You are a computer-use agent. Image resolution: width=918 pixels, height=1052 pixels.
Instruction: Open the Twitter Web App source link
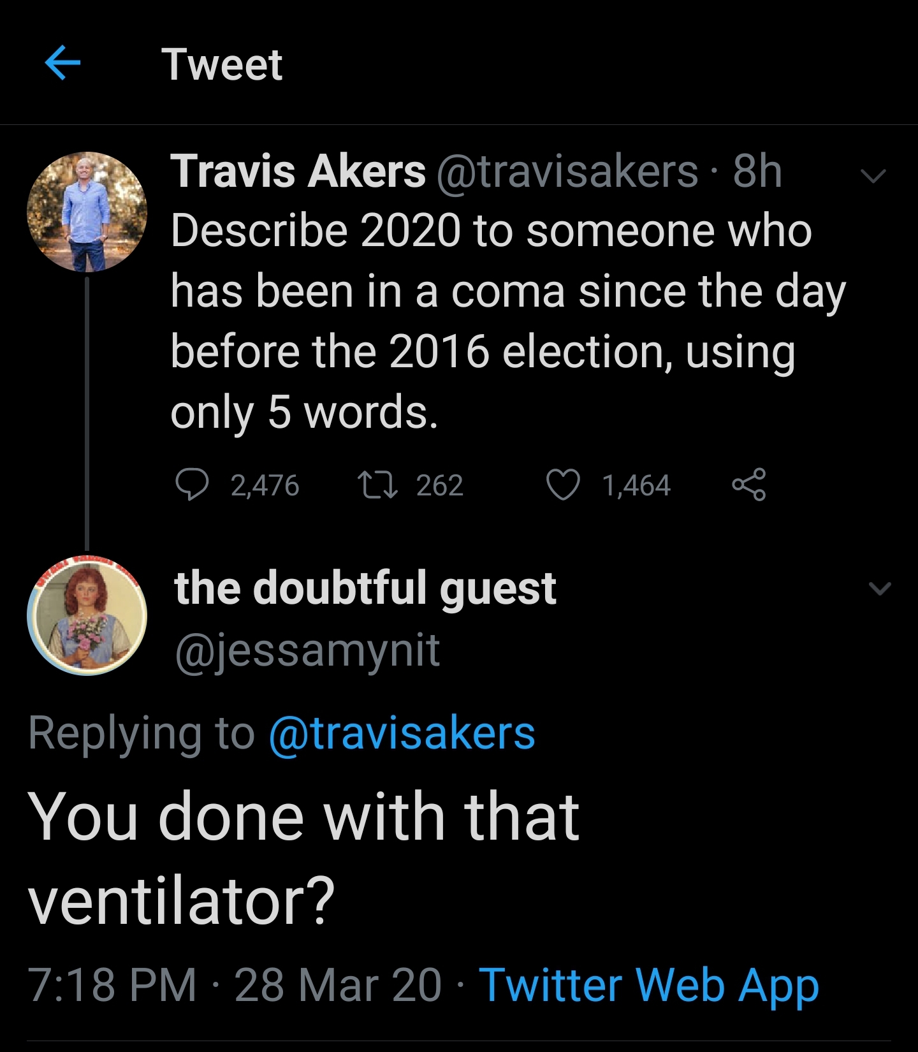click(648, 985)
